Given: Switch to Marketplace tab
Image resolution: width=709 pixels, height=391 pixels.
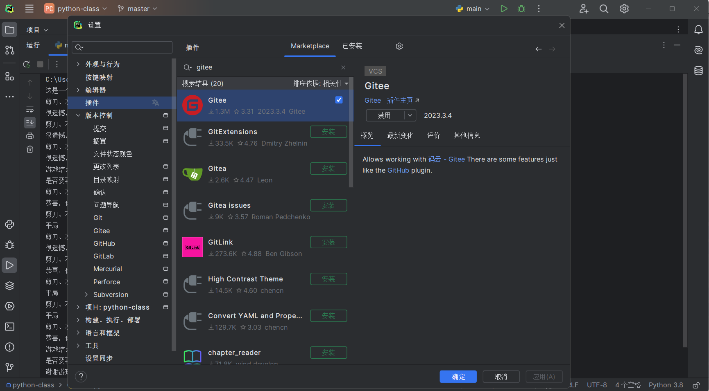Looking at the screenshot, I should click(x=310, y=46).
